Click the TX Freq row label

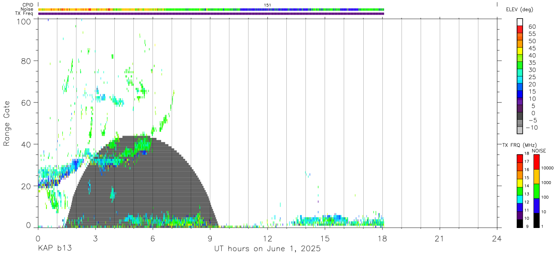(x=25, y=14)
